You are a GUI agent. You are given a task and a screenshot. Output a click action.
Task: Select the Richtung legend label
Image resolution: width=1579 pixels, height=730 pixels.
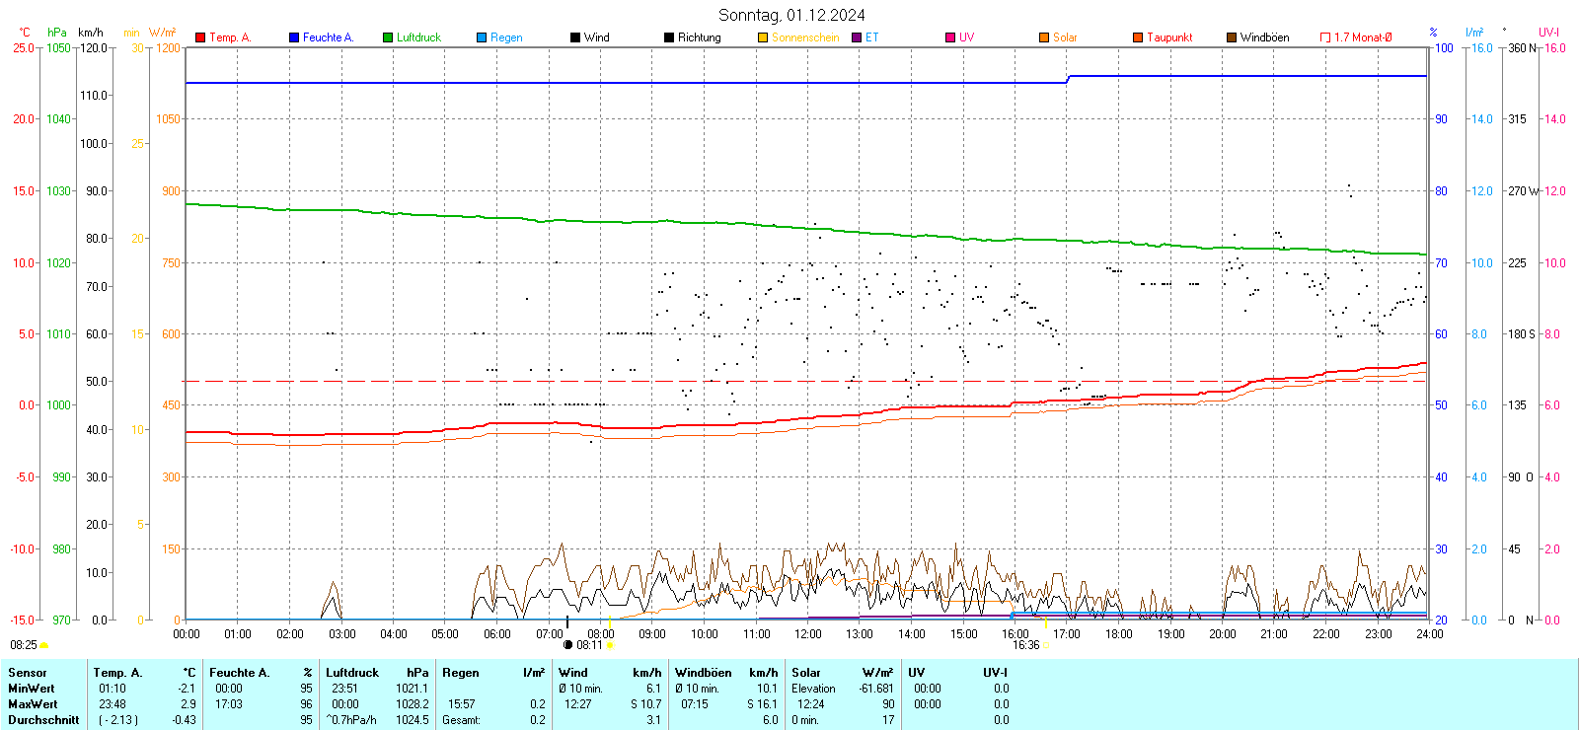(699, 37)
